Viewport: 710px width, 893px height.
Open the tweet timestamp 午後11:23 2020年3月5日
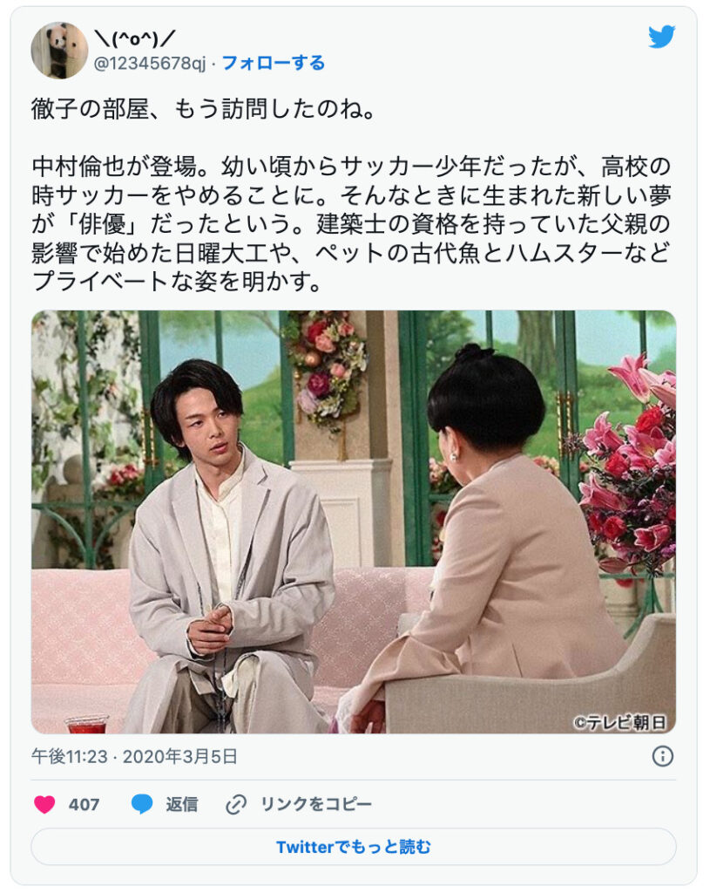tap(134, 756)
